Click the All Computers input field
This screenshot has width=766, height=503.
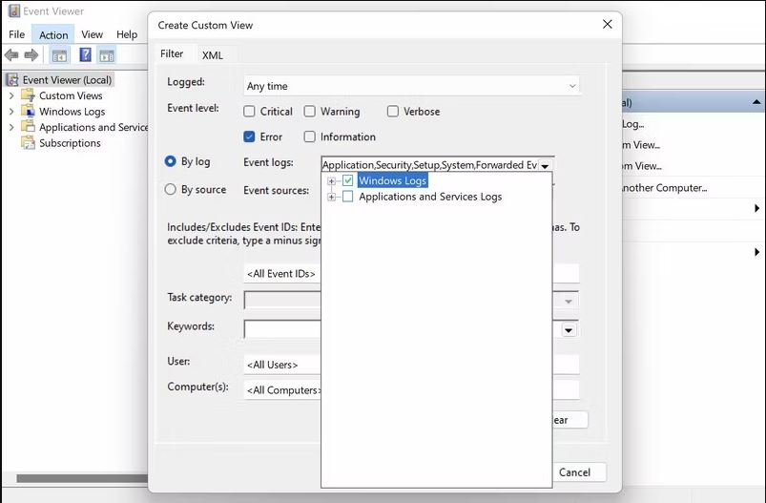click(282, 390)
